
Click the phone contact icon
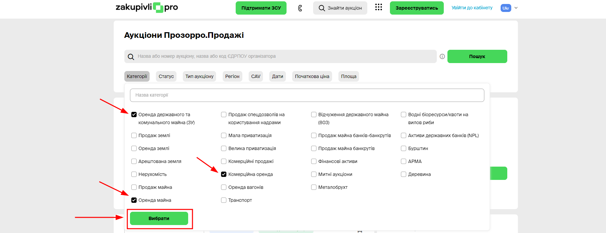[300, 8]
